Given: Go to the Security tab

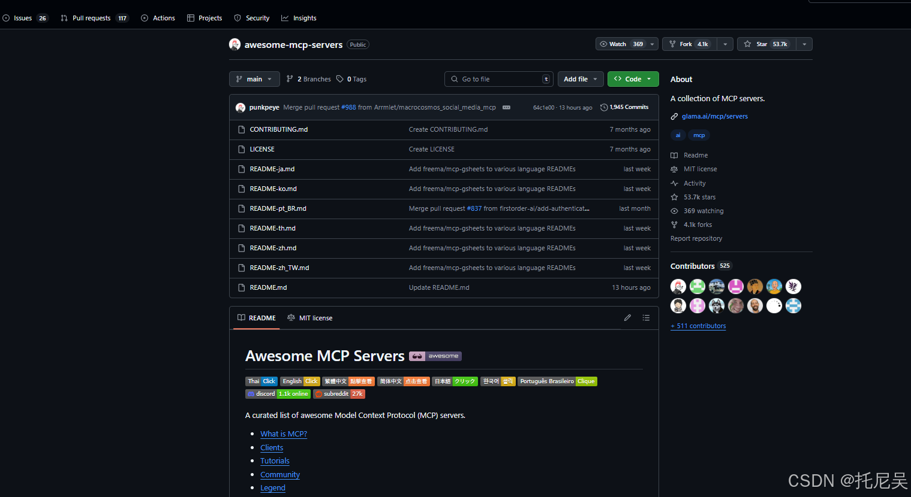Looking at the screenshot, I should click(252, 18).
